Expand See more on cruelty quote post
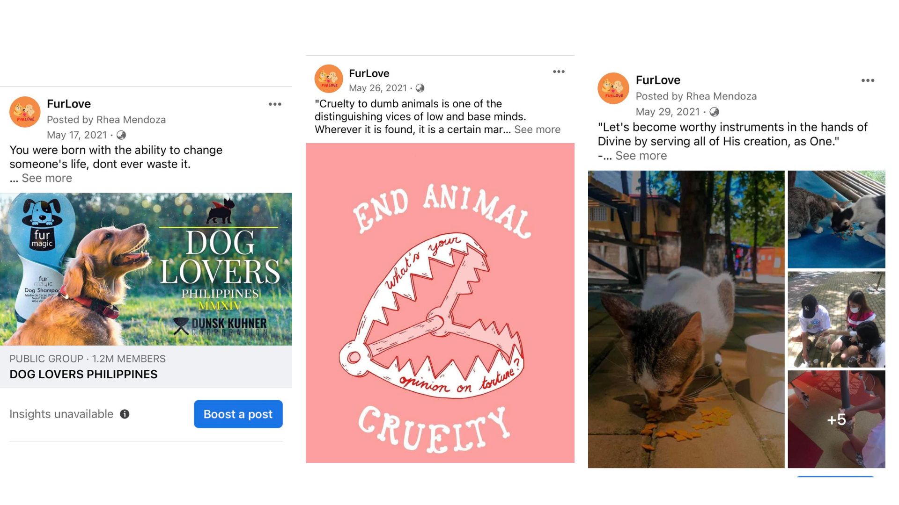This screenshot has height=505, width=899. (x=537, y=130)
